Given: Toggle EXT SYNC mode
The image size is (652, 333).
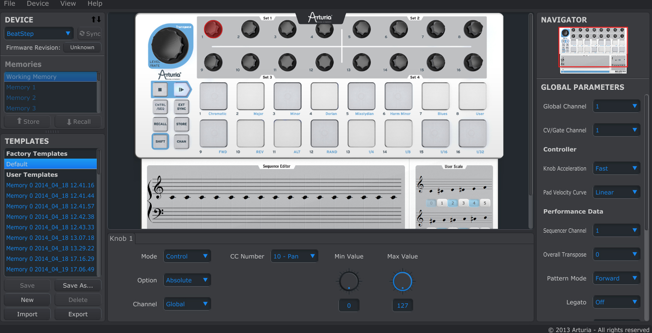Looking at the screenshot, I should click(x=181, y=106).
